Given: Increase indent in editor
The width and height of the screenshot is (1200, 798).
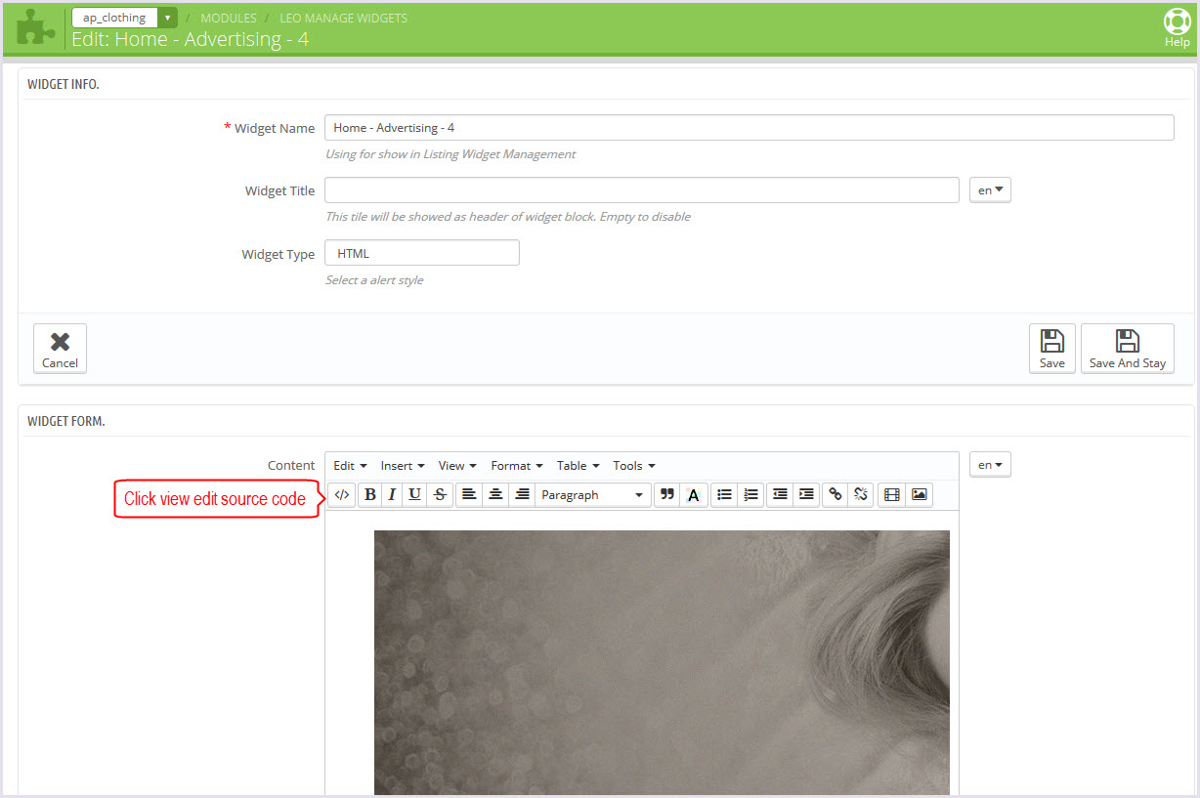Looking at the screenshot, I should (x=805, y=495).
